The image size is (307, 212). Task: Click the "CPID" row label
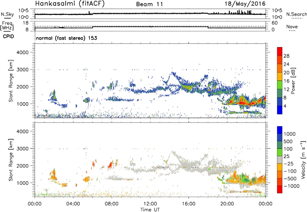pyautogui.click(x=8, y=36)
